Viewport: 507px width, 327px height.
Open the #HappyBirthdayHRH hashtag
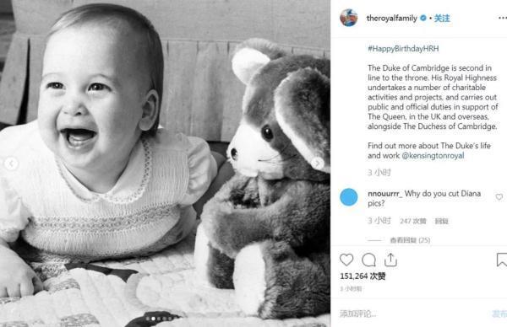pyautogui.click(x=403, y=49)
